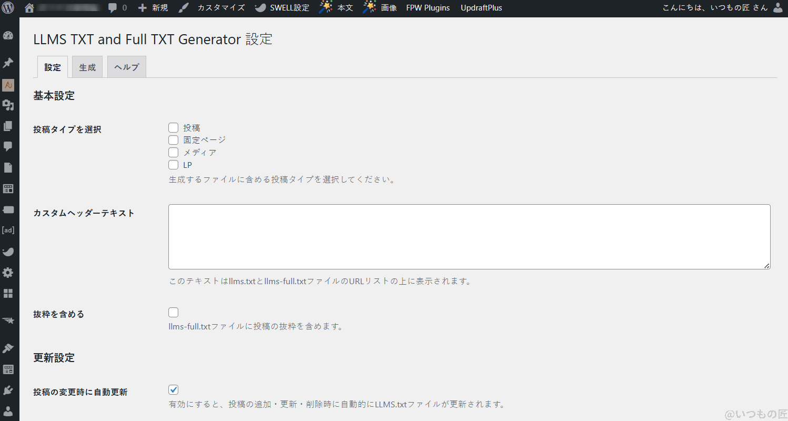
Task: Open the 新規 menu in the admin bar
Action: click(x=153, y=7)
